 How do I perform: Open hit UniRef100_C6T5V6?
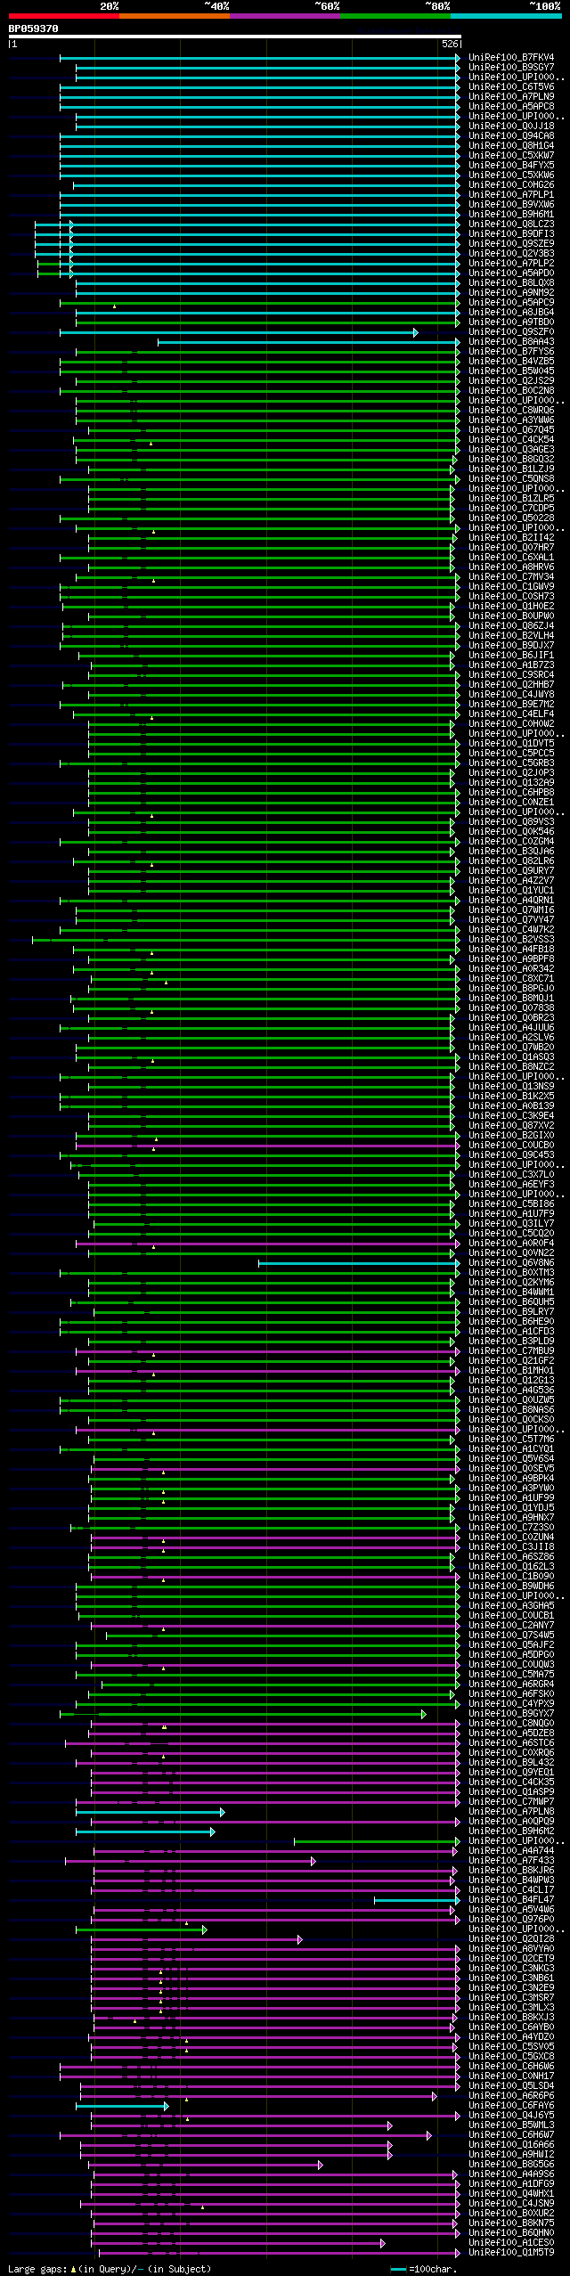511,87
